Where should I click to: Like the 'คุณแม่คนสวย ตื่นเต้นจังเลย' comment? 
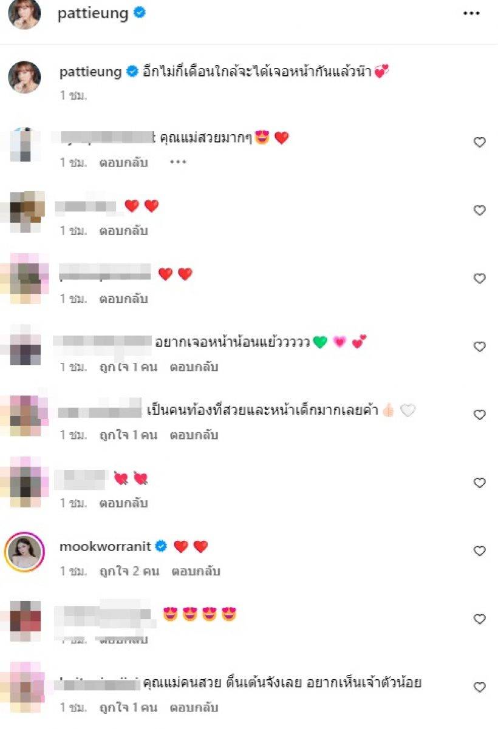[x=480, y=687]
